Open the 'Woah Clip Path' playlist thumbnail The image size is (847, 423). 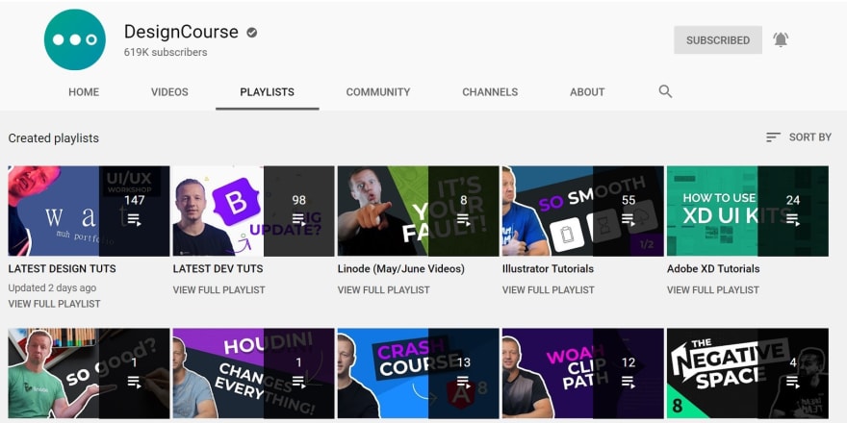pyautogui.click(x=583, y=373)
